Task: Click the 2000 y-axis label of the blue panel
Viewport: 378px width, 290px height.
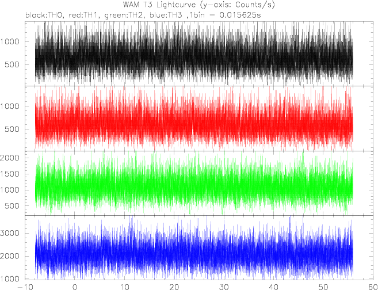Action: point(9,256)
